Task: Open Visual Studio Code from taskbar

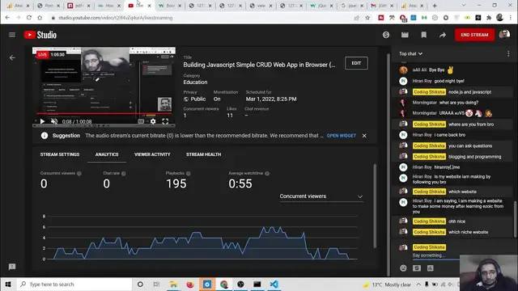Action: pos(274,284)
